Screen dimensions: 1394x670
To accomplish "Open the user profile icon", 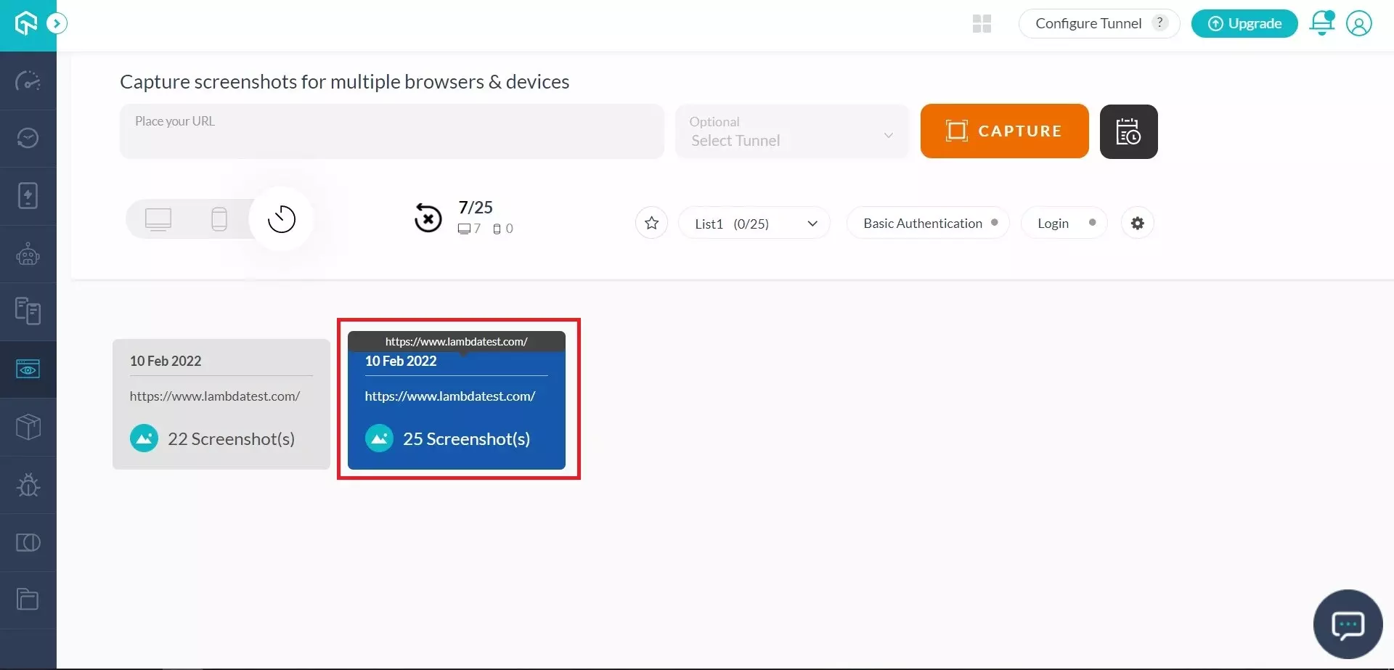I will click(x=1358, y=23).
